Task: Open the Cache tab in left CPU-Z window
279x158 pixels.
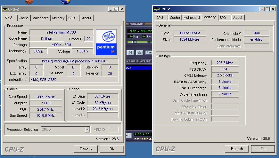Action: pyautogui.click(x=24, y=18)
